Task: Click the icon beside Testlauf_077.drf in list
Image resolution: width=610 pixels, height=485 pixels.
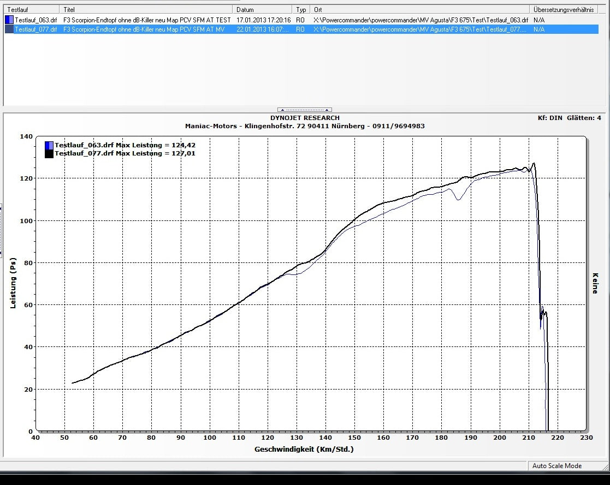Action: tap(9, 29)
